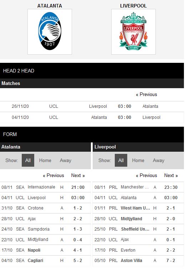Image resolution: width=185 pixels, height=272 pixels.
Task: Open Liverpool's Aston Villa 7-2 result
Action: point(138,261)
